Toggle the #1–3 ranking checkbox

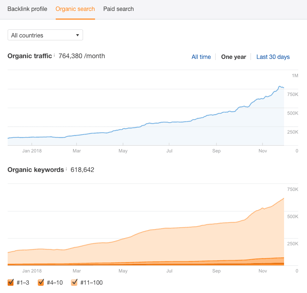[x=11, y=282]
